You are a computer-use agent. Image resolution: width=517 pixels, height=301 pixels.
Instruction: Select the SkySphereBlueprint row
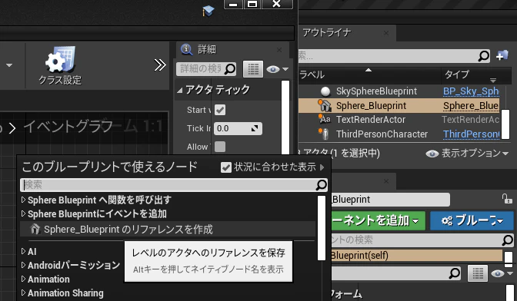coord(399,91)
